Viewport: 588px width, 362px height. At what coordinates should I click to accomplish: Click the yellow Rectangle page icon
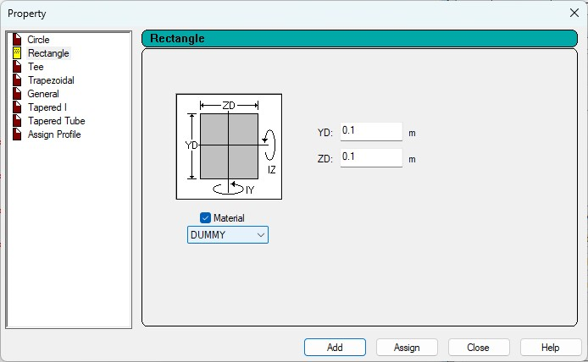tap(17, 53)
